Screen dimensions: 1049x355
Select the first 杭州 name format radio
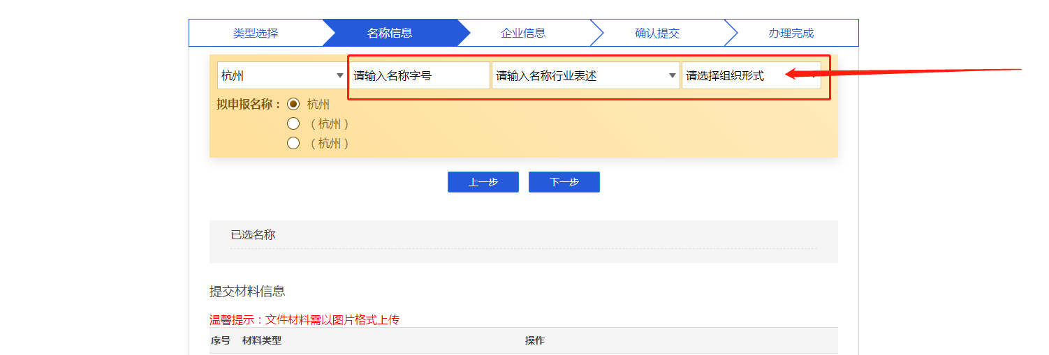pyautogui.click(x=293, y=104)
